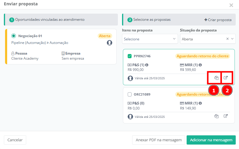This screenshot has height=149, width=239.
Task: Clear the Aberta filter with the x
Action: coord(227,39)
